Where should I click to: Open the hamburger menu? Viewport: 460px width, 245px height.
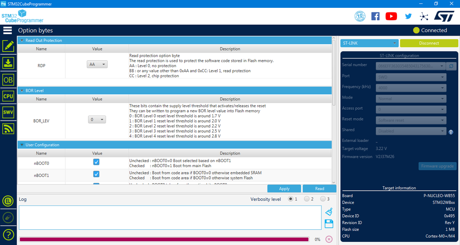pyautogui.click(x=8, y=30)
